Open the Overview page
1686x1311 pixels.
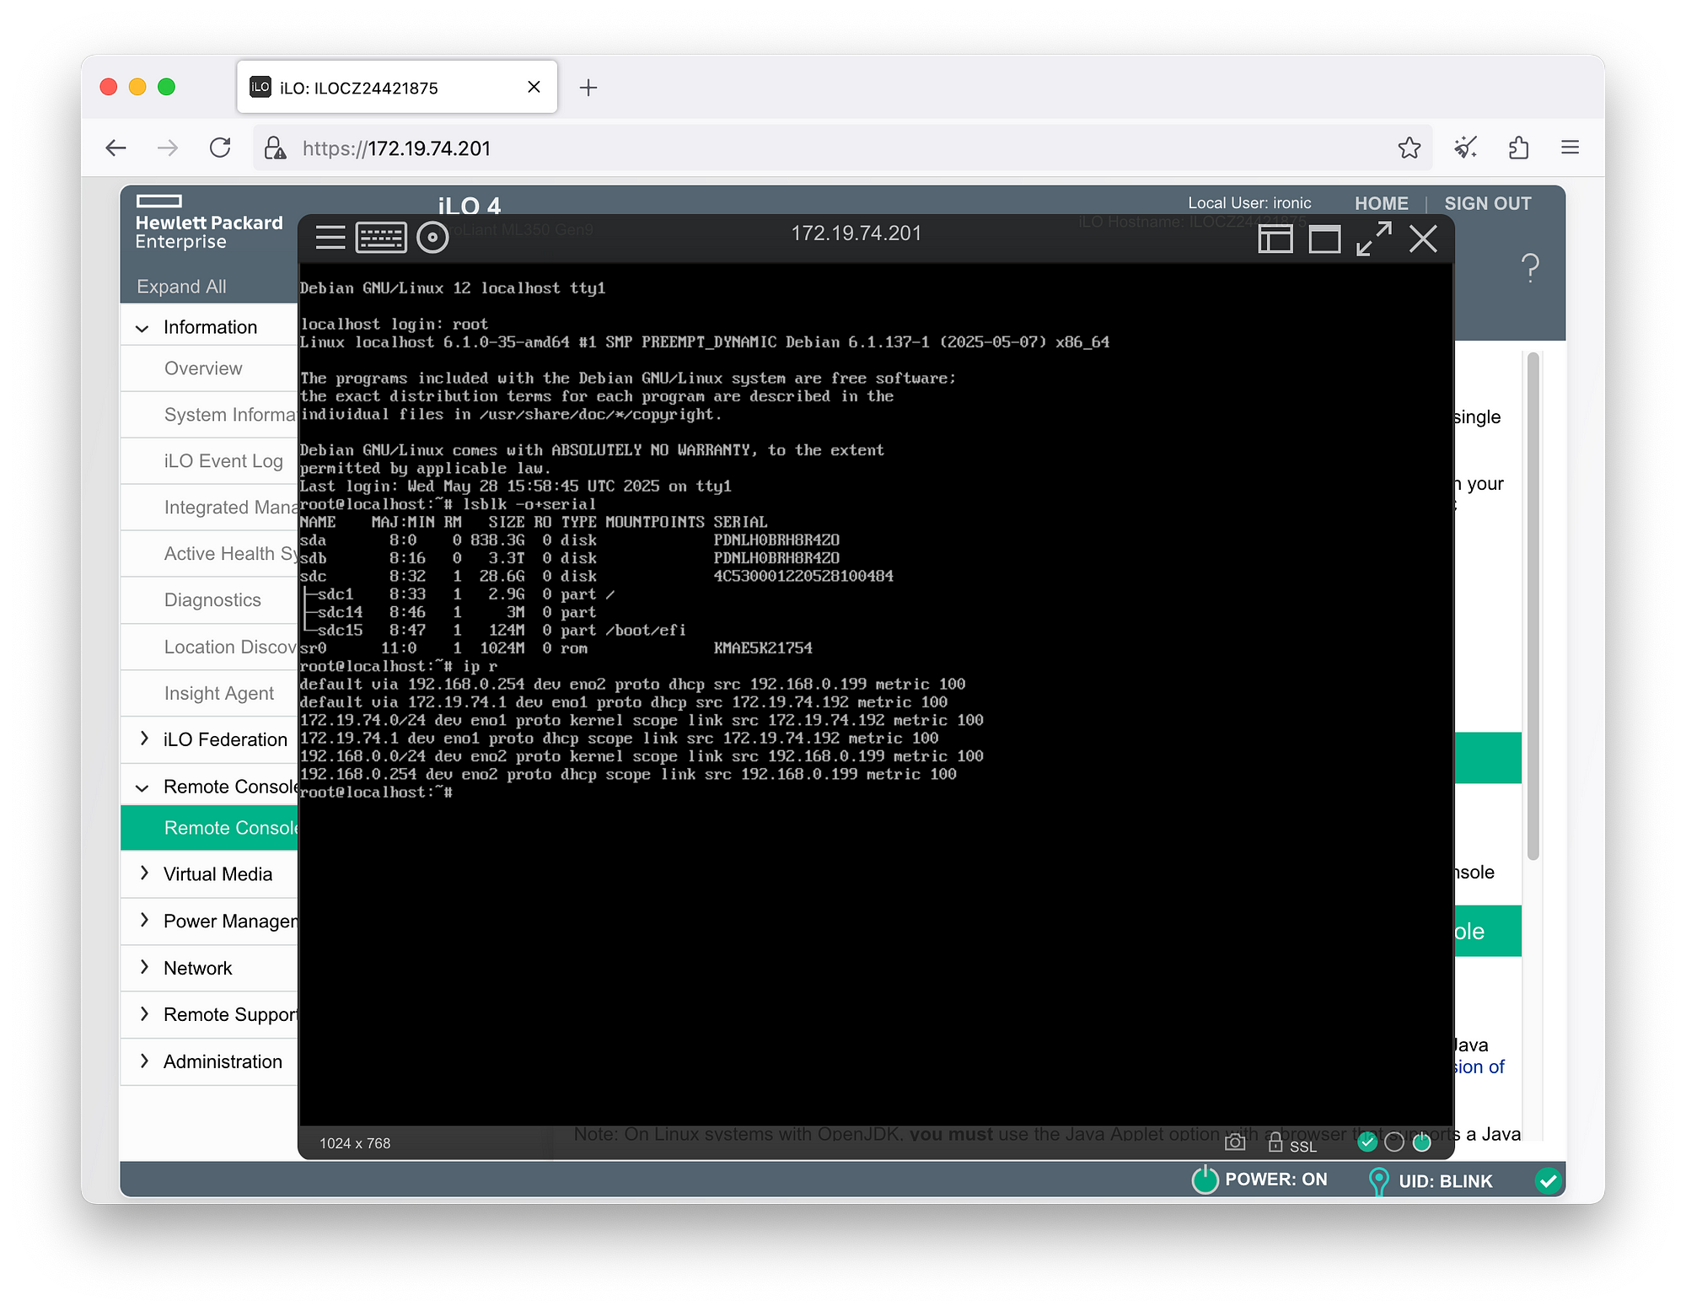click(x=209, y=368)
